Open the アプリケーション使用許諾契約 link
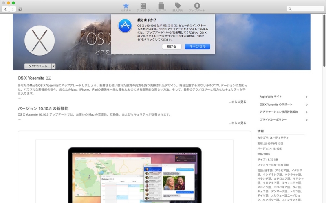The width and height of the screenshot is (326, 203). (x=279, y=112)
